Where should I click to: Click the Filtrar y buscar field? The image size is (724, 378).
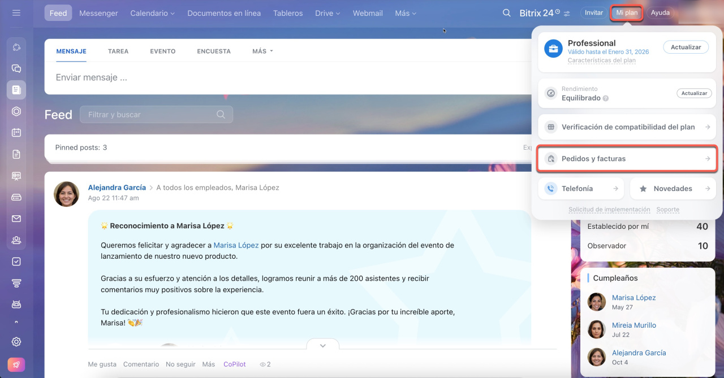[150, 115]
